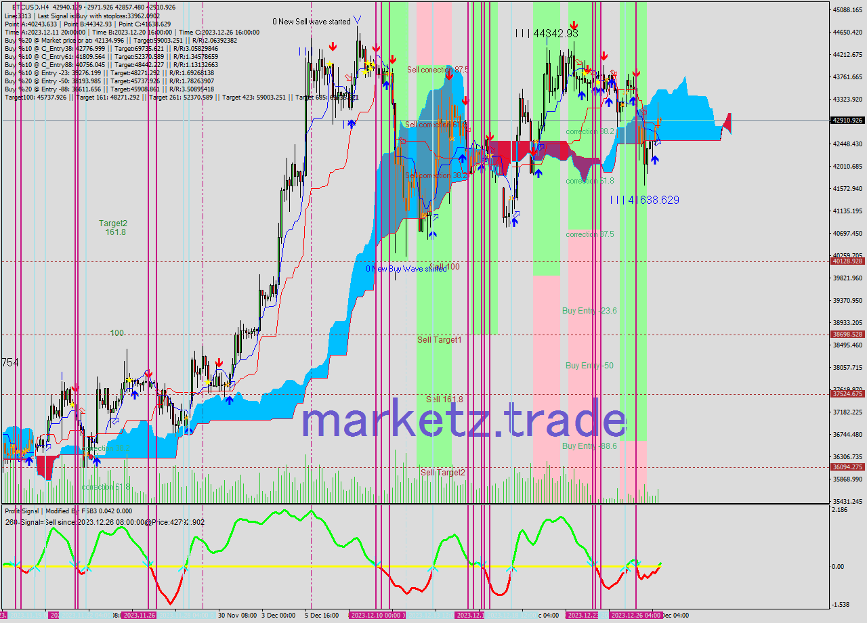867x623 pixels.
Task: Select the 'Buy Entry -50' label
Action: 589,366
